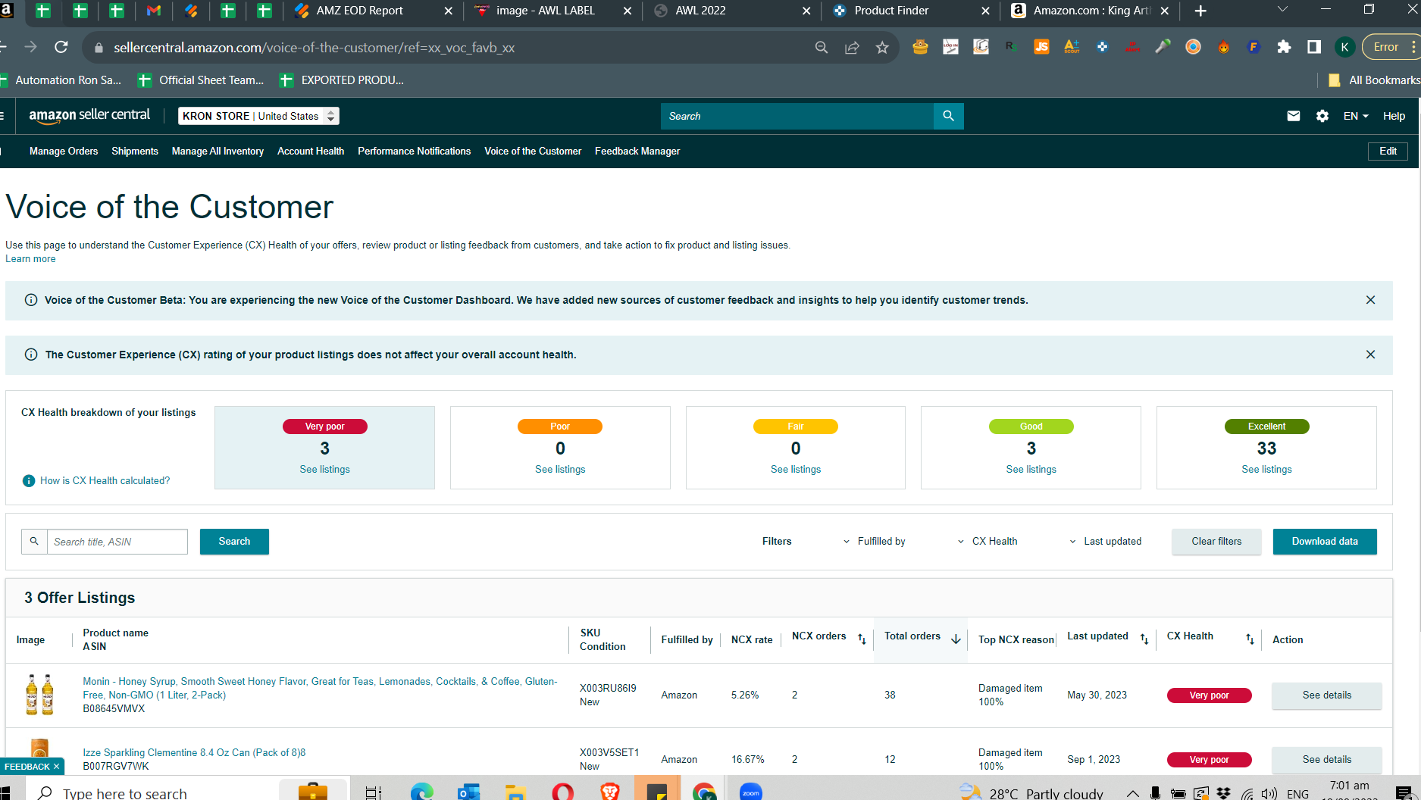Open File Explorer from the taskbar

515,792
